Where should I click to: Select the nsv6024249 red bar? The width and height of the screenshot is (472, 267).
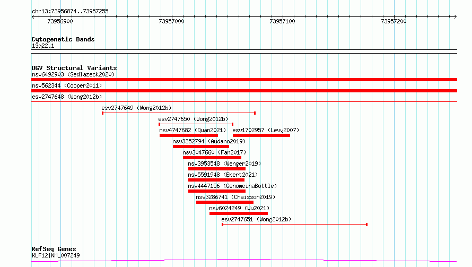pos(239,213)
